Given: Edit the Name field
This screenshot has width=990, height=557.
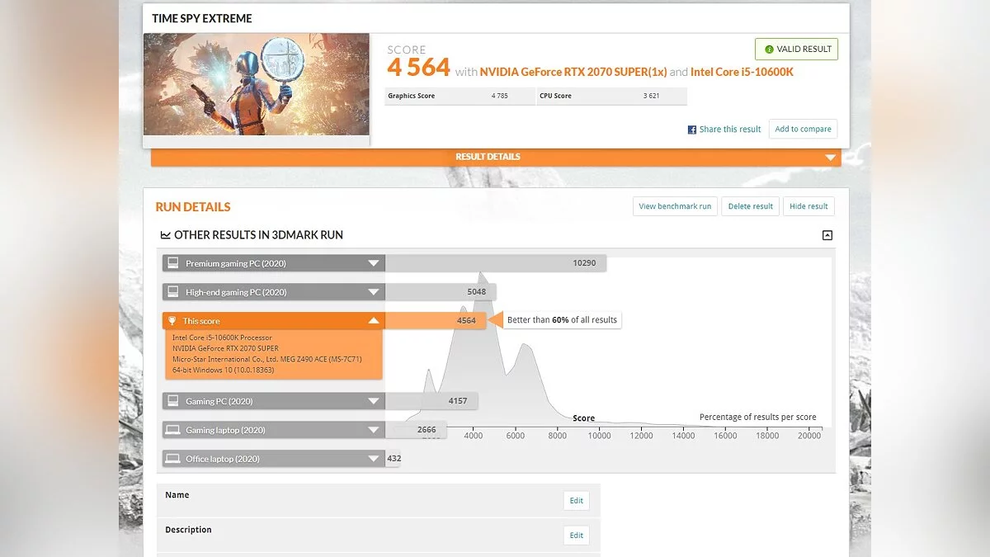Looking at the screenshot, I should 576,500.
